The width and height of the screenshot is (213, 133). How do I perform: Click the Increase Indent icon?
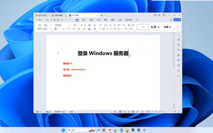(x=115, y=25)
